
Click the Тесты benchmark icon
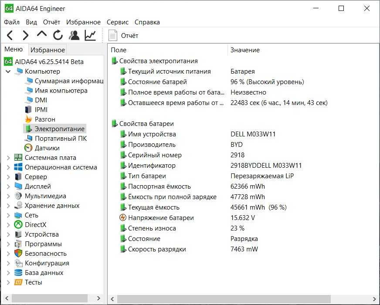pyautogui.click(x=18, y=282)
